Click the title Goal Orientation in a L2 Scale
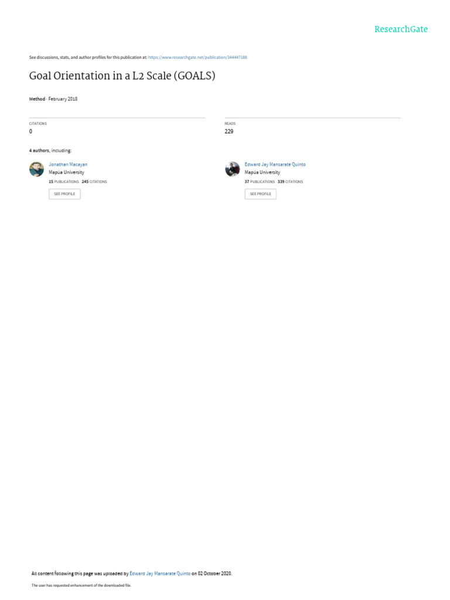Viewport: 450px width, 600px height. click(x=122, y=76)
